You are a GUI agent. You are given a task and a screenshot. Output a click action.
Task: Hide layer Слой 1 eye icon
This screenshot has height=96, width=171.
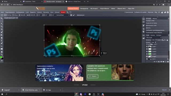[147, 47]
